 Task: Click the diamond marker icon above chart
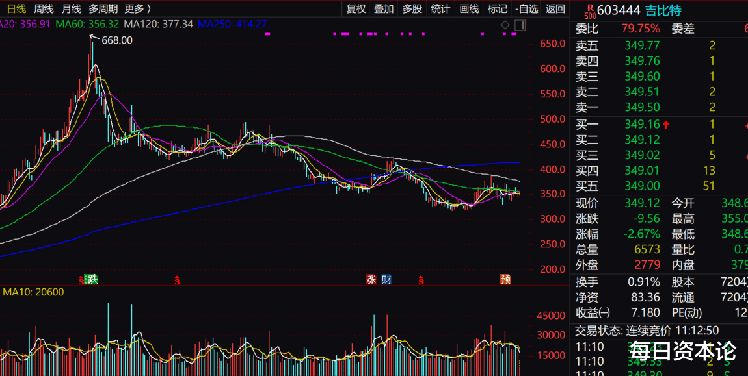tap(505, 25)
